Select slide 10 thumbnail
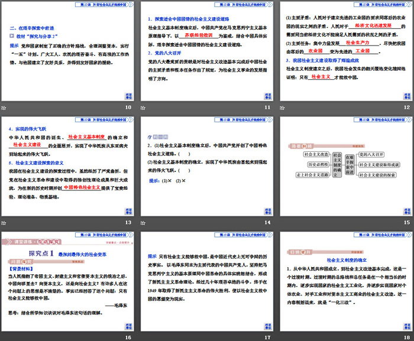This screenshot has height=341, width=414. tap(67, 51)
